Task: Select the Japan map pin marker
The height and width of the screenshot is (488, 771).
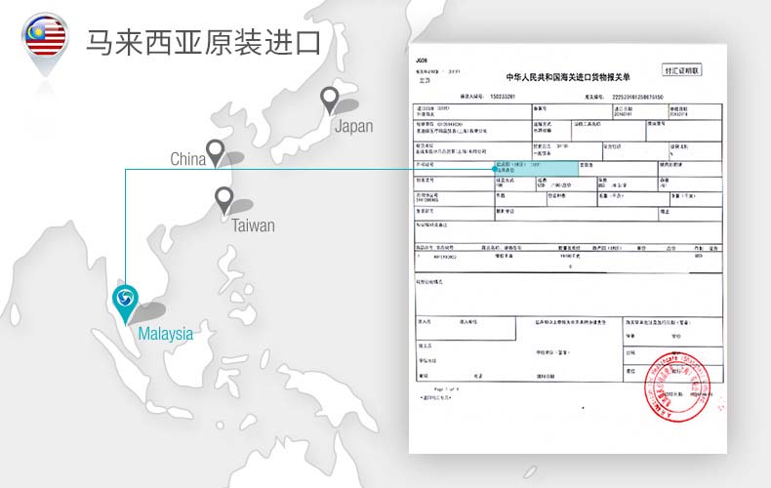Action: 330,99
